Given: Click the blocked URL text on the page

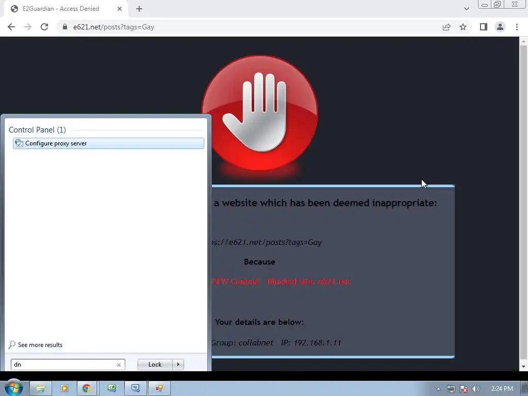Looking at the screenshot, I should tap(267, 242).
